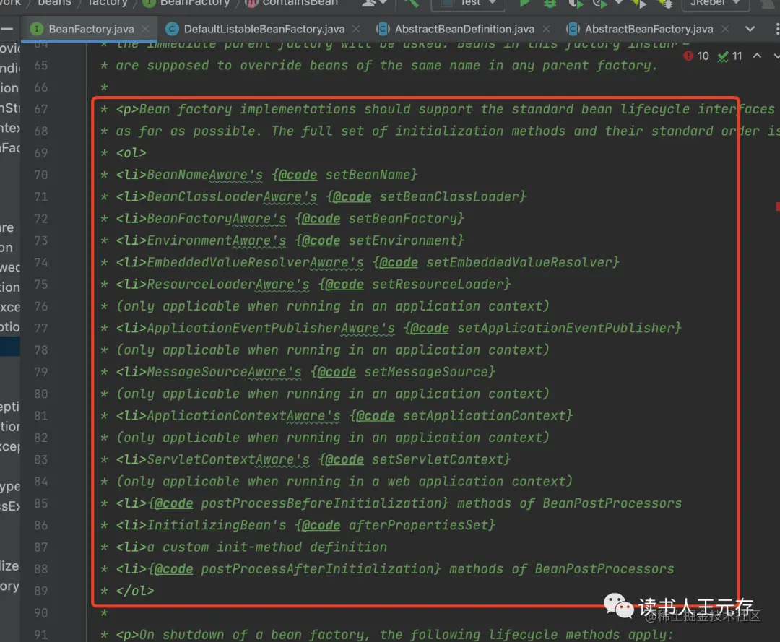Build the project with the hammer icon
This screenshot has height=642, width=780.
click(412, 3)
